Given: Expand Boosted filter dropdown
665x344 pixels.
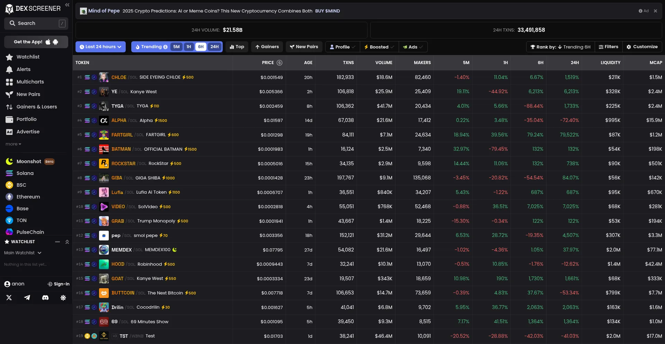Looking at the screenshot, I should pyautogui.click(x=379, y=47).
